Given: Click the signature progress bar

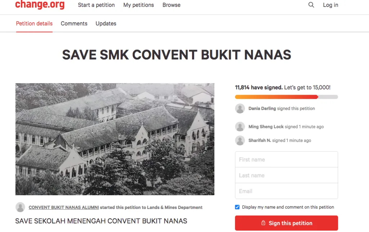Looking at the screenshot, I should (286, 97).
